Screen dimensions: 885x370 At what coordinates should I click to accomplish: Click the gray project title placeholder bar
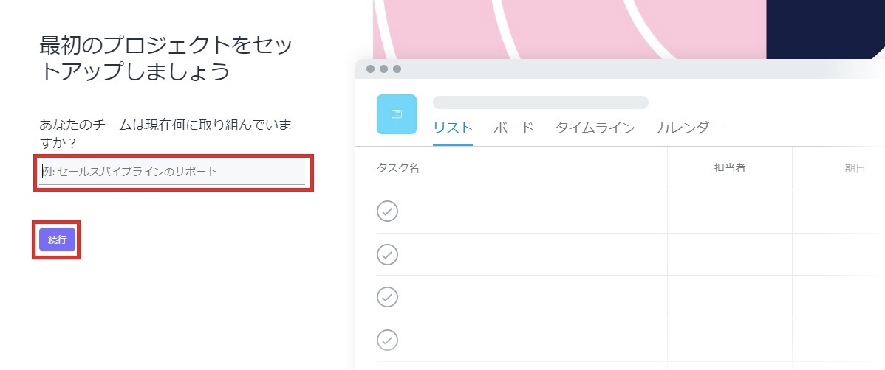(x=540, y=102)
